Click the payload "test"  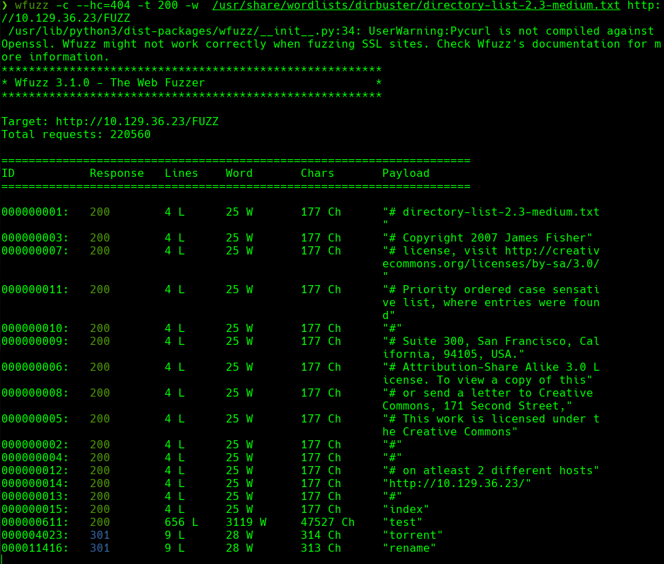tap(402, 522)
